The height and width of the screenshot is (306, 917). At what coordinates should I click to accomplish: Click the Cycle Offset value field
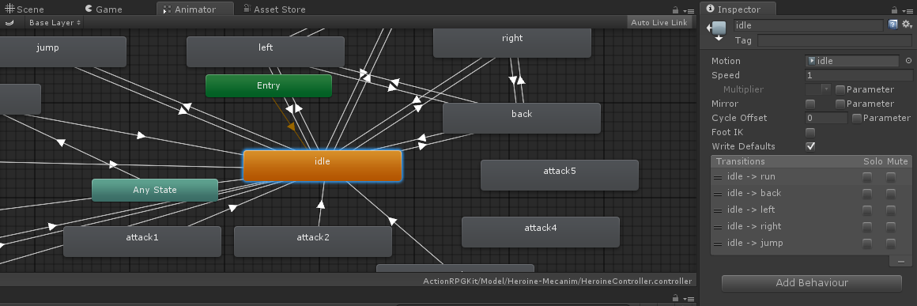826,118
